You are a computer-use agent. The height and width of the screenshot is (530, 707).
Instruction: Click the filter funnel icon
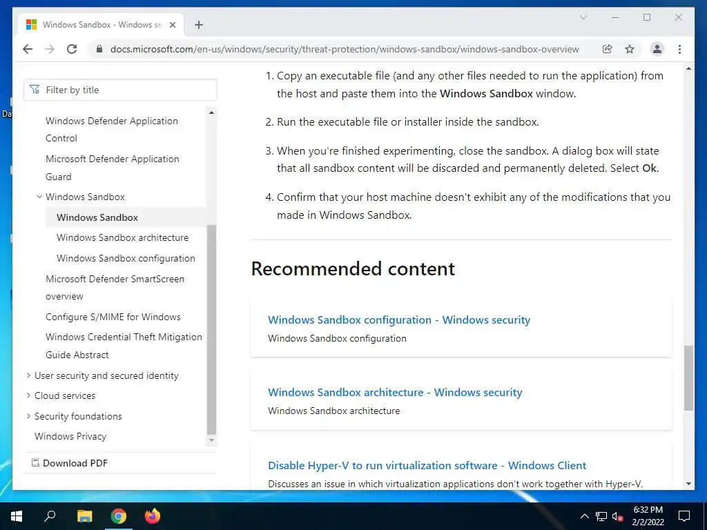click(x=35, y=90)
